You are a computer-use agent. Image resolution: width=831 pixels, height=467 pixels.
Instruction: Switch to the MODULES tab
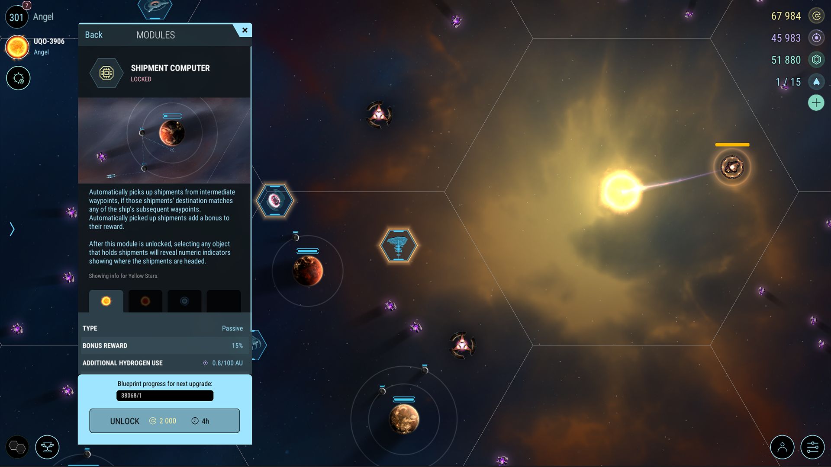155,35
